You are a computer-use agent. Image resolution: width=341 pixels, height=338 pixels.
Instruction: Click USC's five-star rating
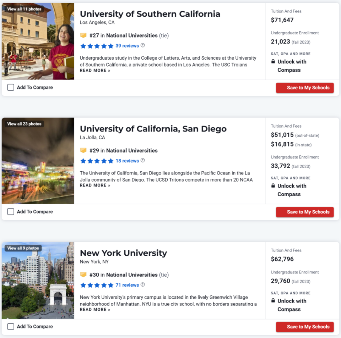click(97, 46)
